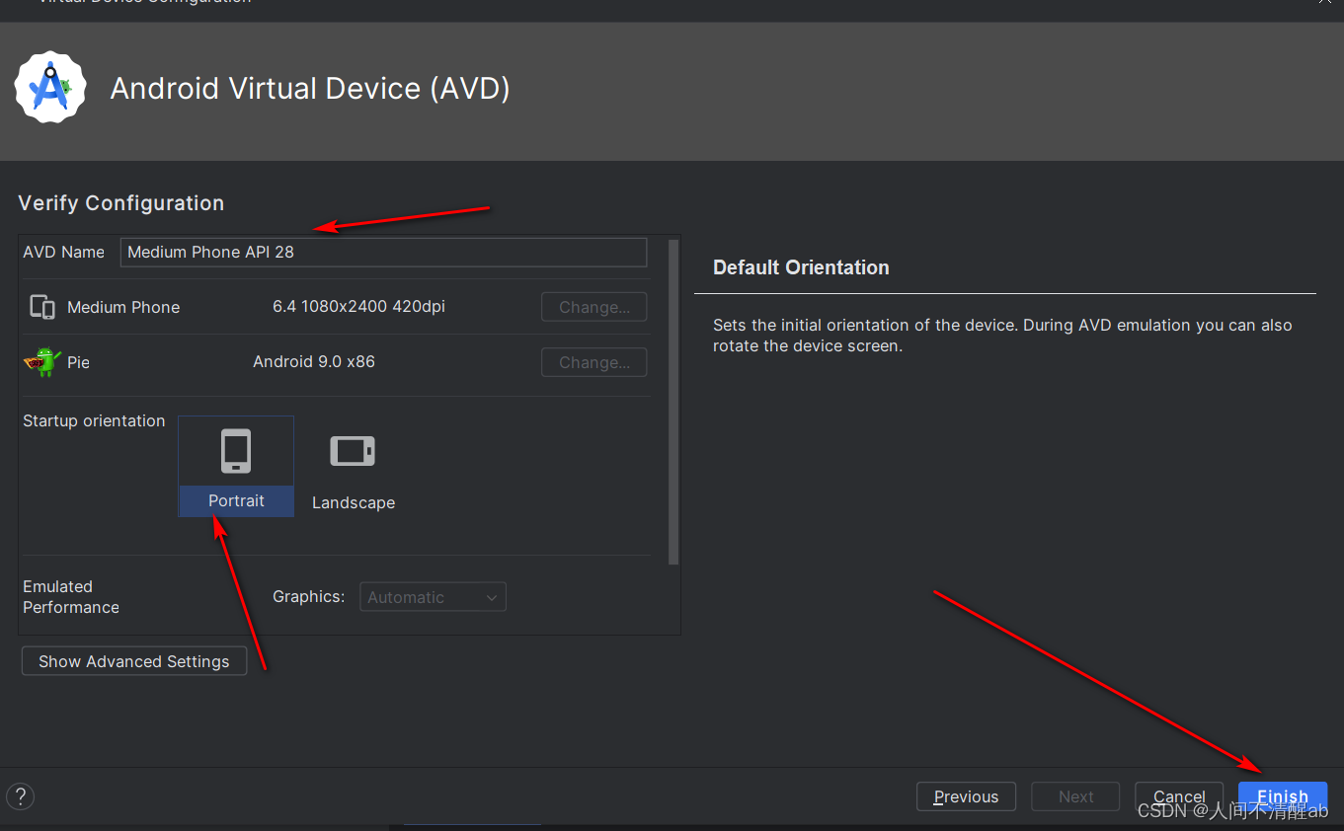Click the Verify Configuration header
Image resolution: width=1344 pixels, height=831 pixels.
pos(120,203)
